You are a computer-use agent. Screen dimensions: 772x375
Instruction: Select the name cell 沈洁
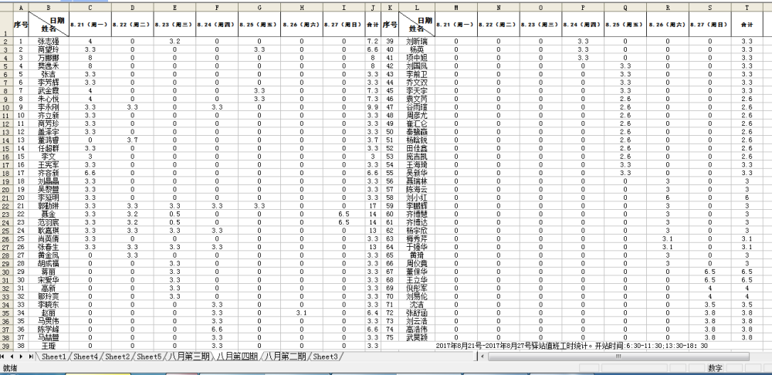coord(417,304)
